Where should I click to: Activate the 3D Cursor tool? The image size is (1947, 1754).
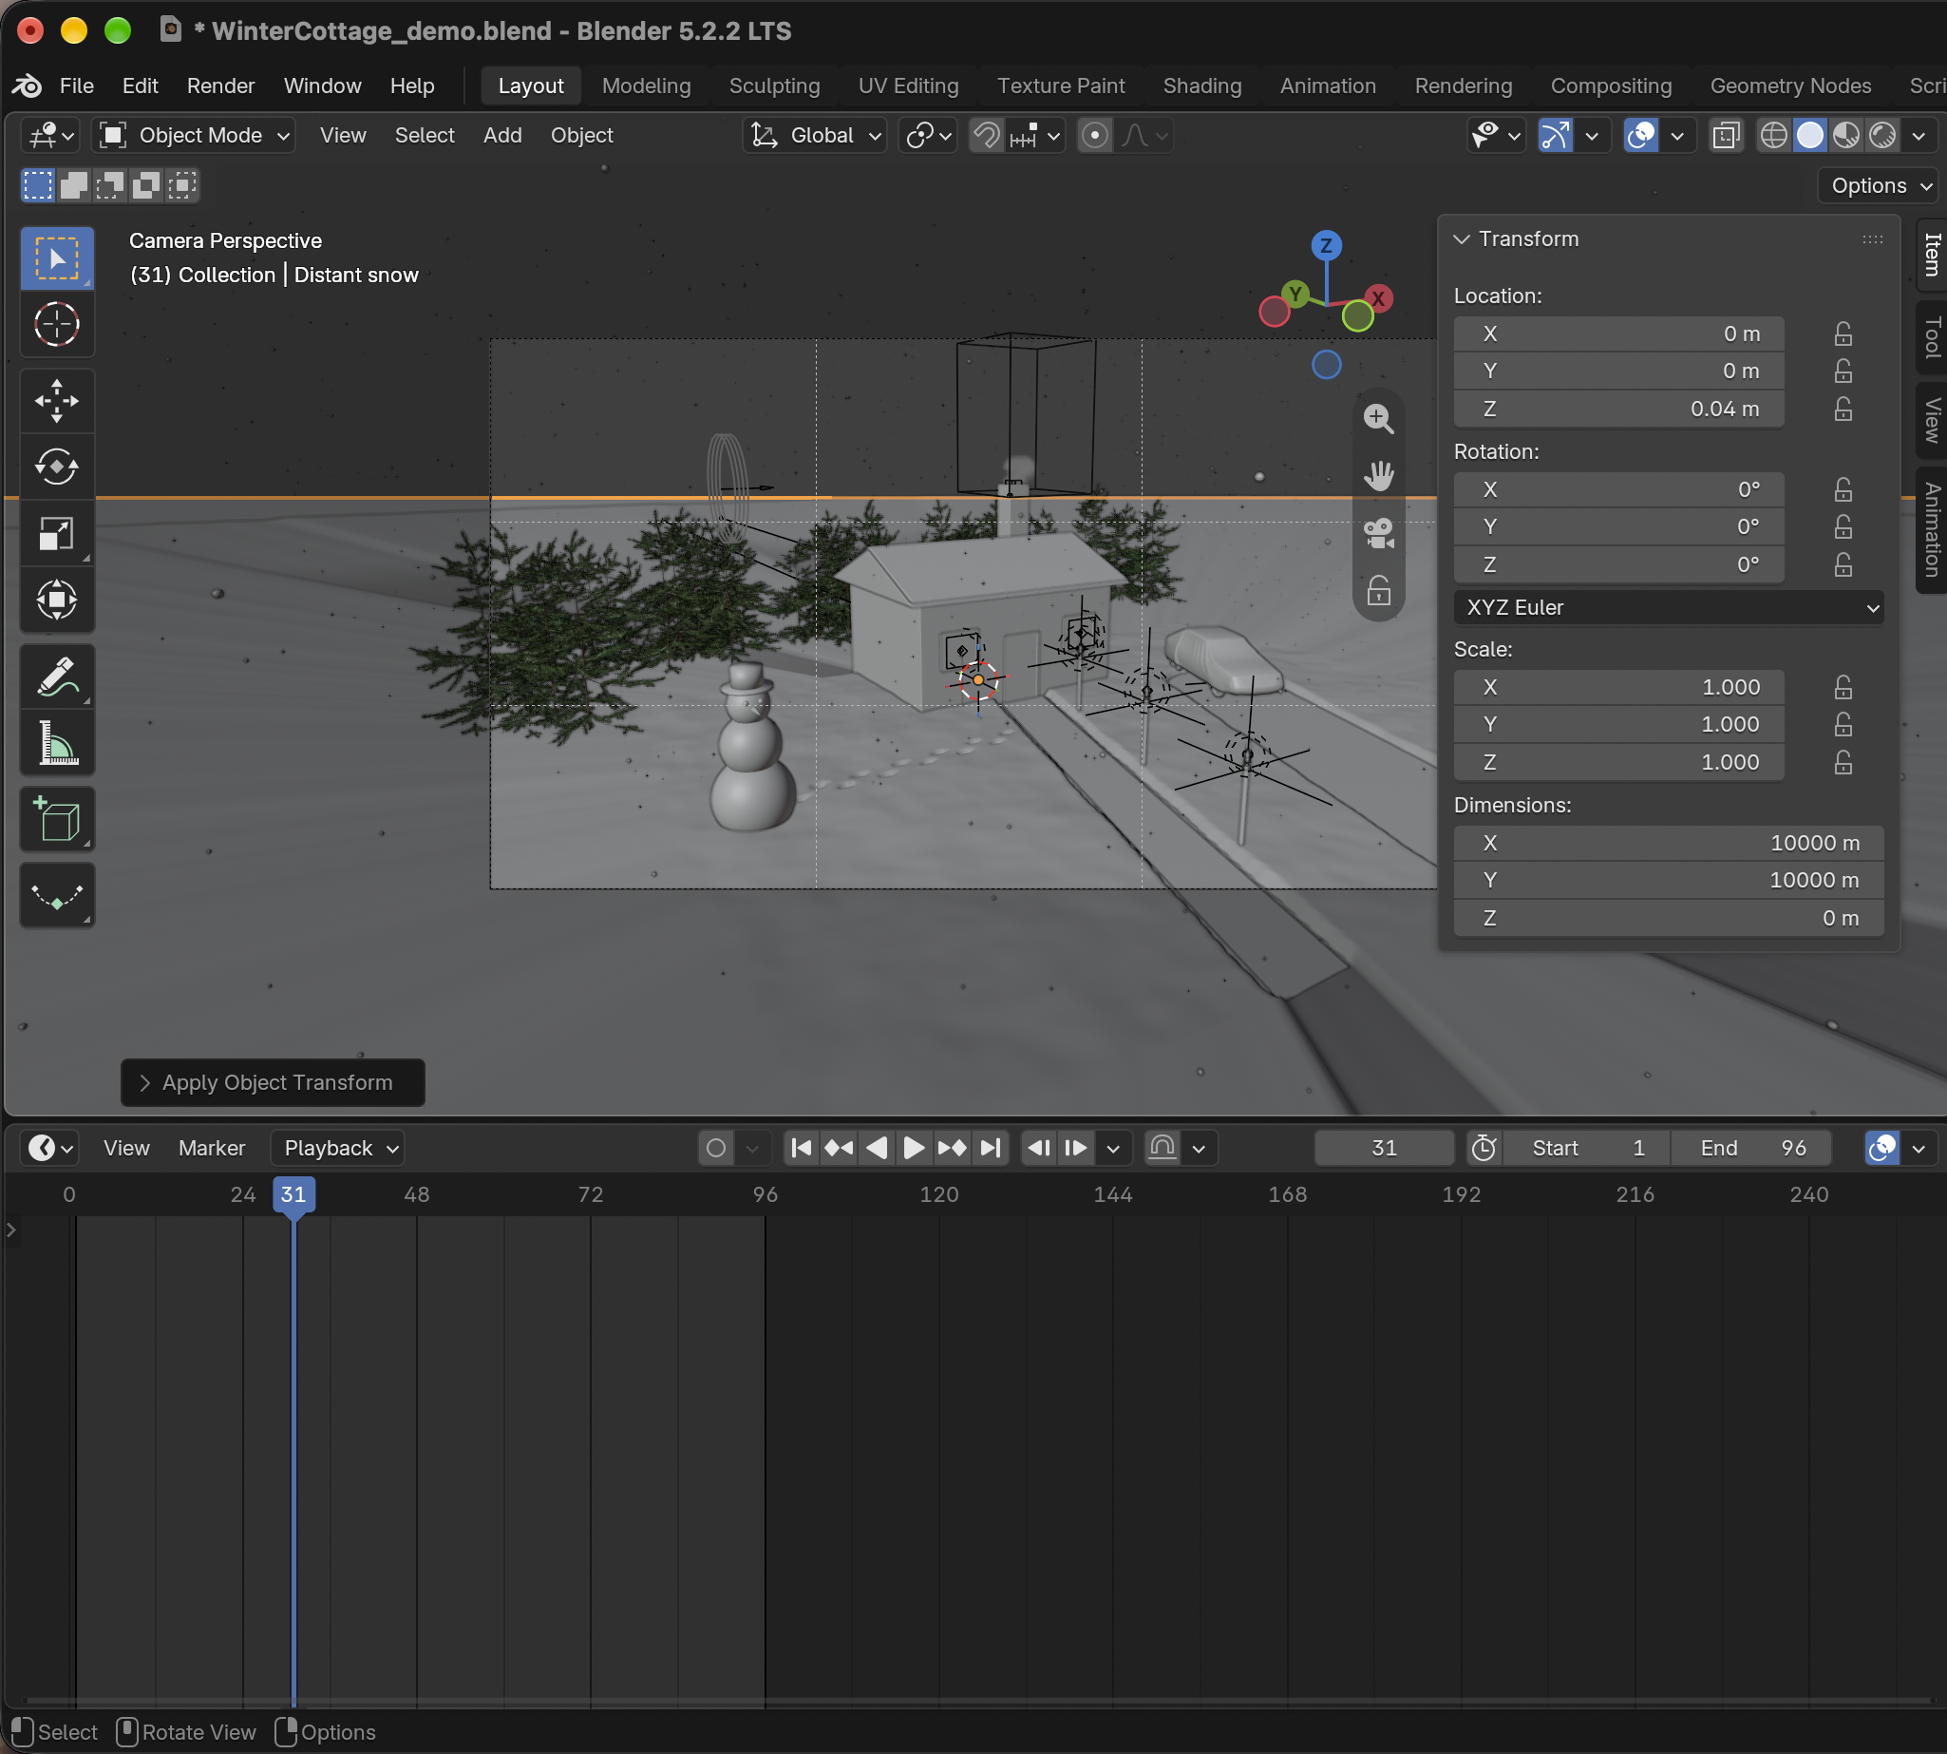[57, 325]
